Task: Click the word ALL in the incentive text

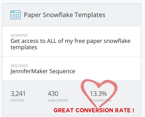Action: point(52,41)
